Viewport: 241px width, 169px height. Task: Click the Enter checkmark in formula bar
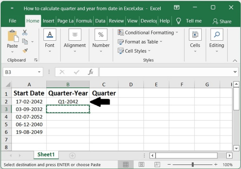click(x=76, y=72)
